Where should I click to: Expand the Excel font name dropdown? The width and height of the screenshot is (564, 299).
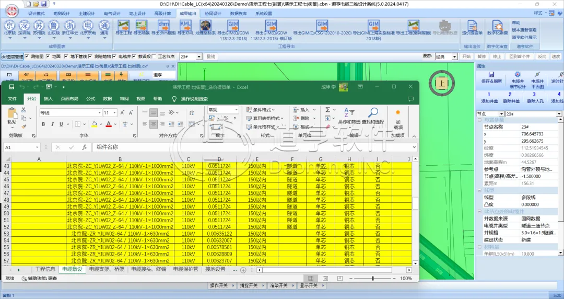pyautogui.click(x=99, y=113)
